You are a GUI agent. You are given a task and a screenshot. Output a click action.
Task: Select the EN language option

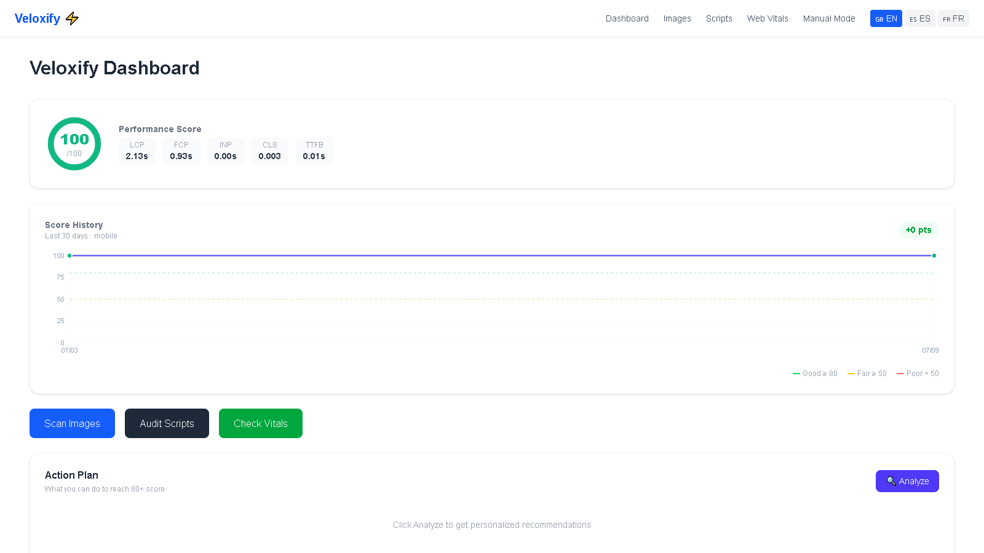pos(886,18)
